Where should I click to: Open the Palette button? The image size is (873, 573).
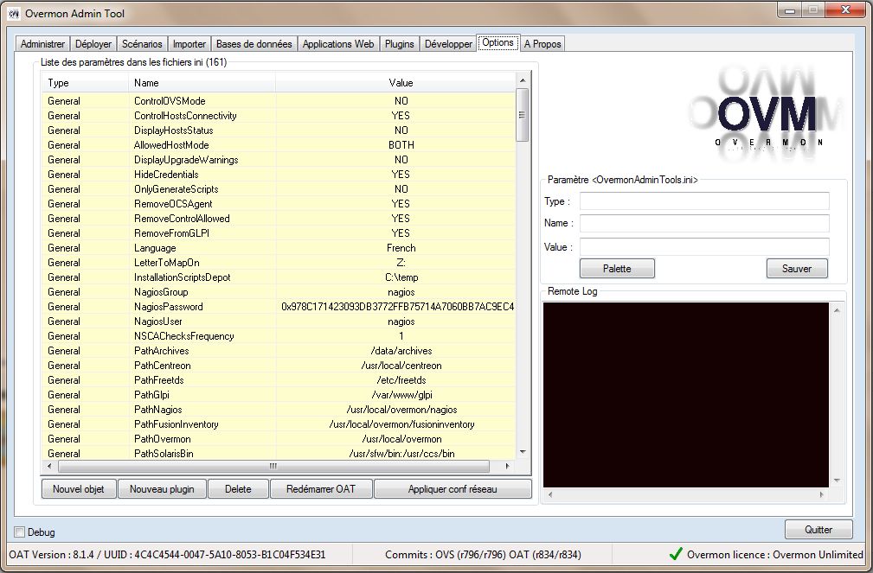[617, 268]
